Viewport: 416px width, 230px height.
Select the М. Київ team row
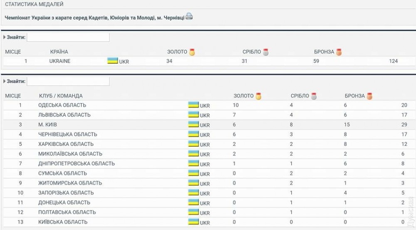(47, 125)
